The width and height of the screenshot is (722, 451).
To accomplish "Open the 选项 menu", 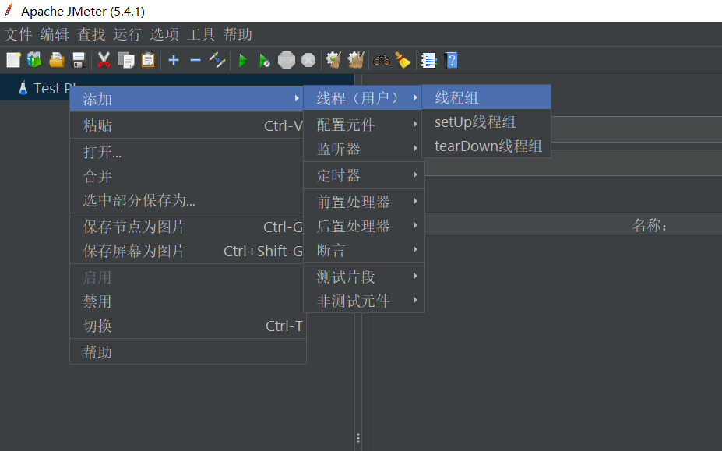I will (164, 34).
